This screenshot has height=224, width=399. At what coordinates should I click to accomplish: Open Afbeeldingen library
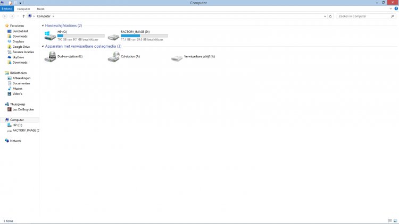(21, 78)
